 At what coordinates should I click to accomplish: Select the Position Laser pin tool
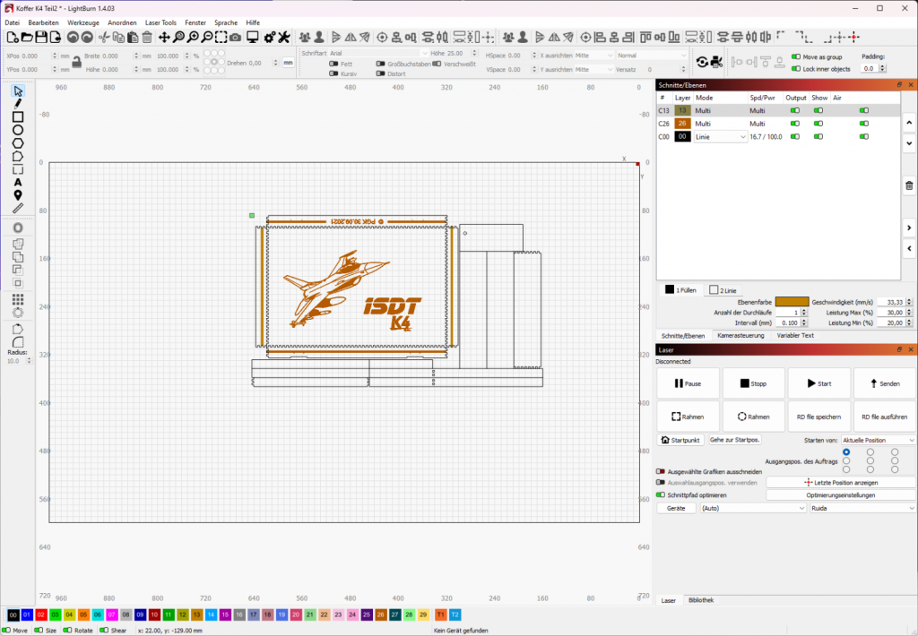click(x=18, y=195)
